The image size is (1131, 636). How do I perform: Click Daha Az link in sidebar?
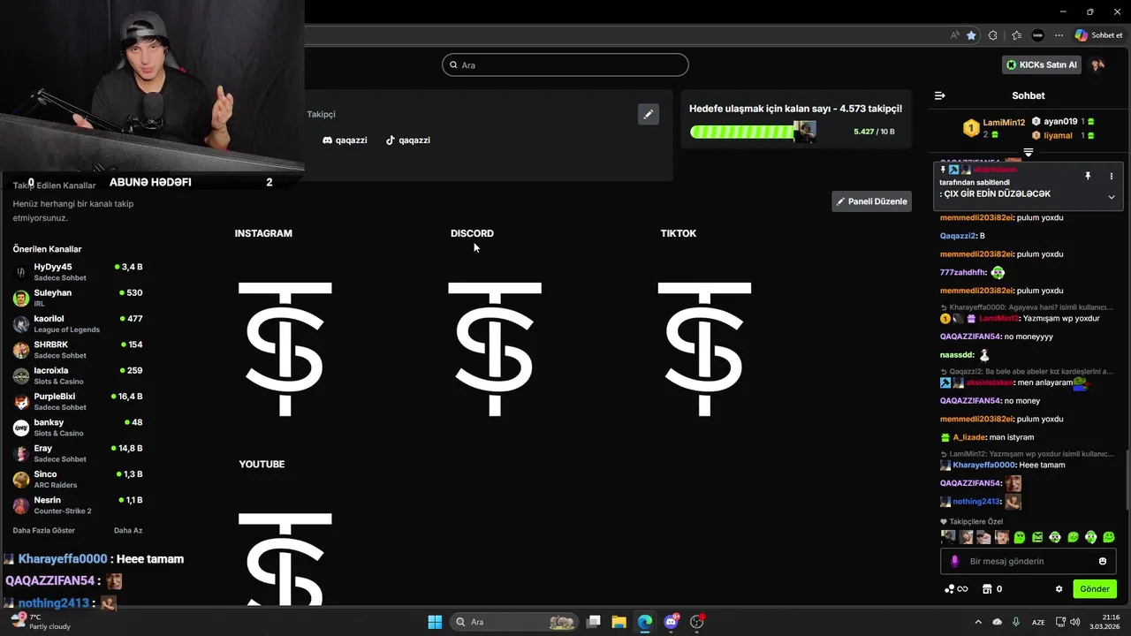[128, 531]
